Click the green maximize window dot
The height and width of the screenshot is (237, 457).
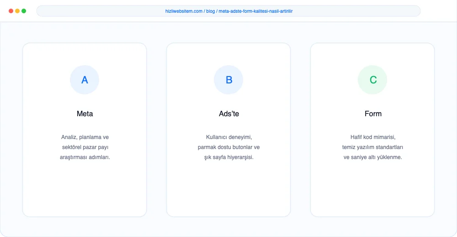pos(24,11)
